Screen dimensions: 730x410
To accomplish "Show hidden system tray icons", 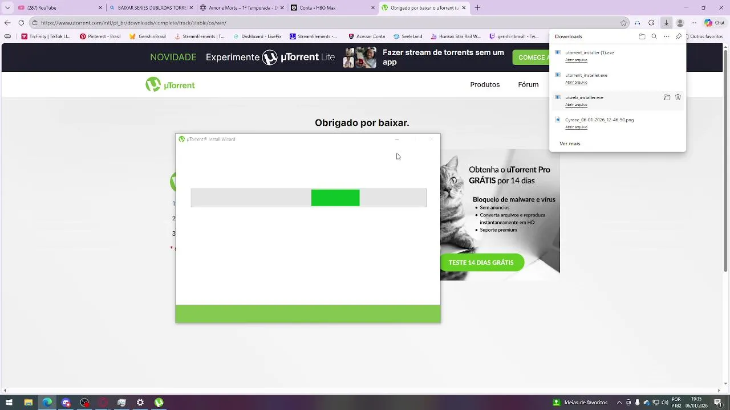I will pos(620,403).
